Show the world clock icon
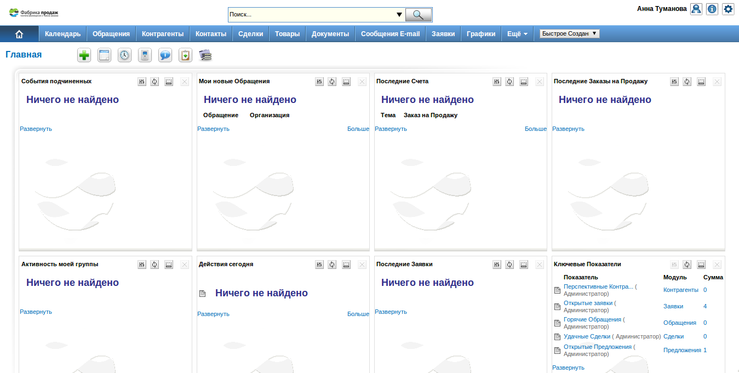The image size is (739, 373). (x=125, y=55)
